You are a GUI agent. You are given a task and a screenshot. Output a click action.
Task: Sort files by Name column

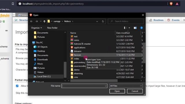pos(73,33)
